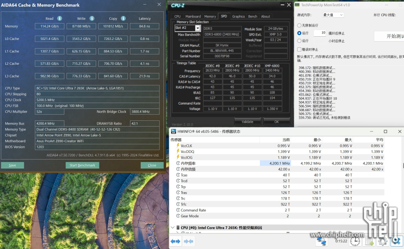Click the hours input field in MemTest64

[320, 41]
